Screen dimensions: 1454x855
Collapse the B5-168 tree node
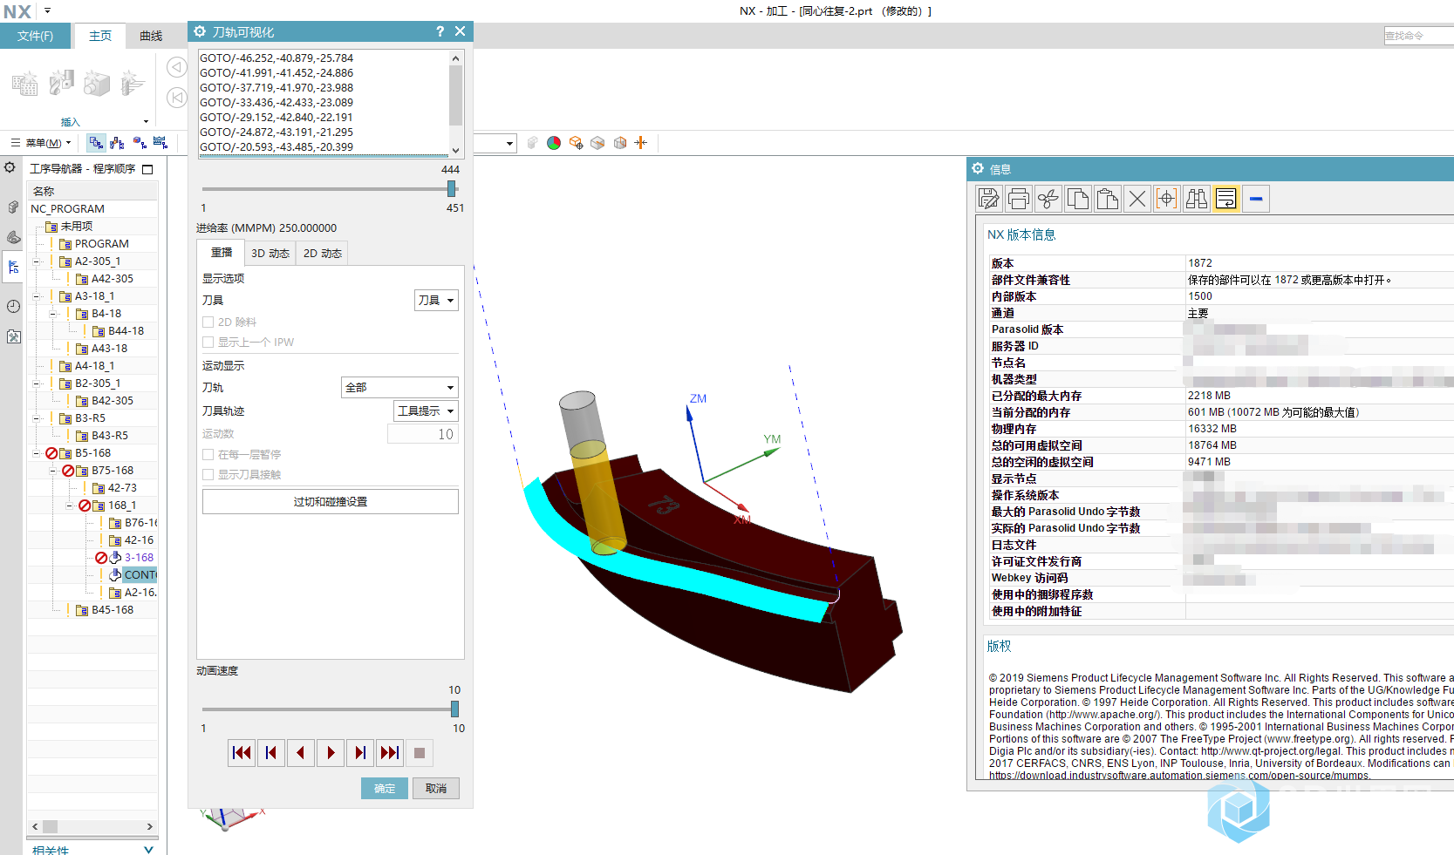(36, 453)
